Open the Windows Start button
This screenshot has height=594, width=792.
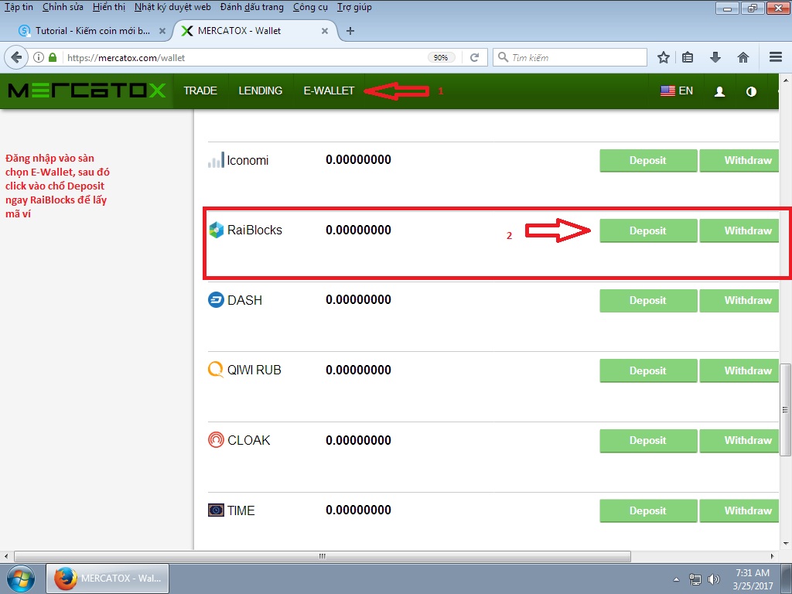pos(20,579)
